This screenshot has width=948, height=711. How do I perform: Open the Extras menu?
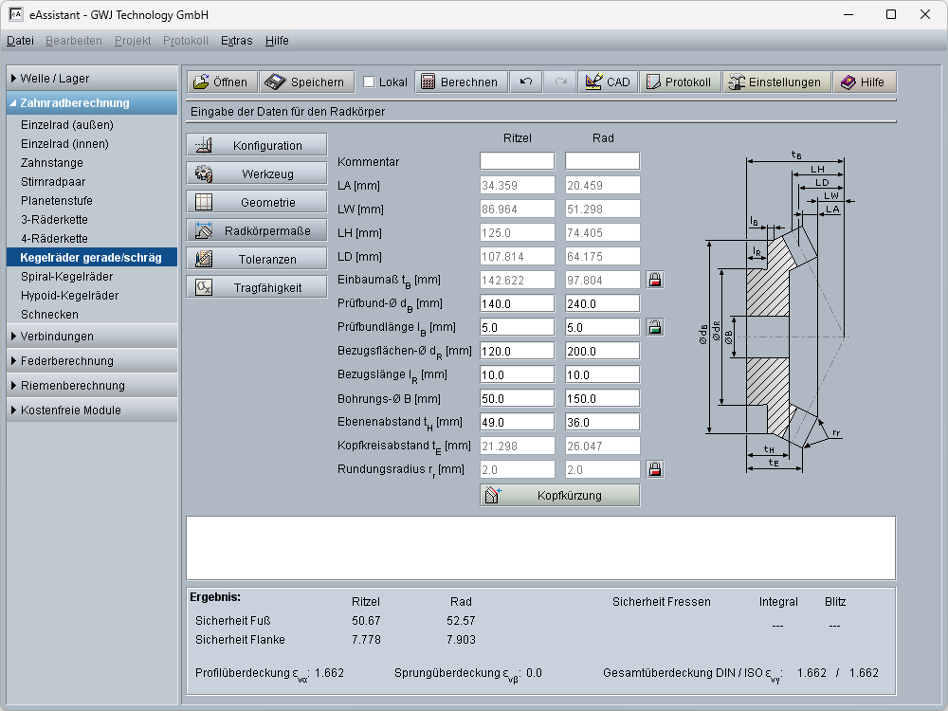click(x=236, y=41)
